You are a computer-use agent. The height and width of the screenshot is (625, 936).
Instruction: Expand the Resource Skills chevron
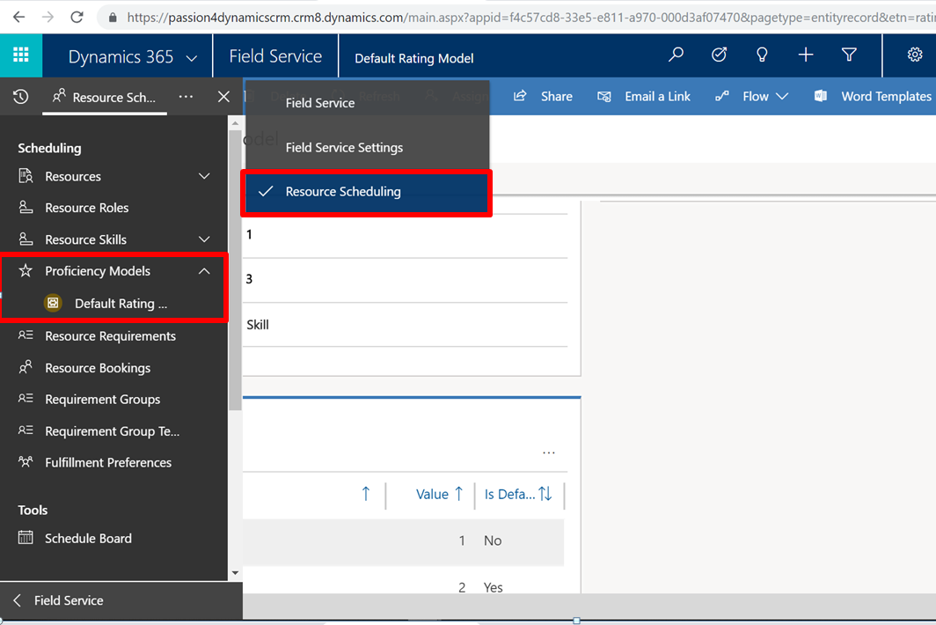click(204, 239)
